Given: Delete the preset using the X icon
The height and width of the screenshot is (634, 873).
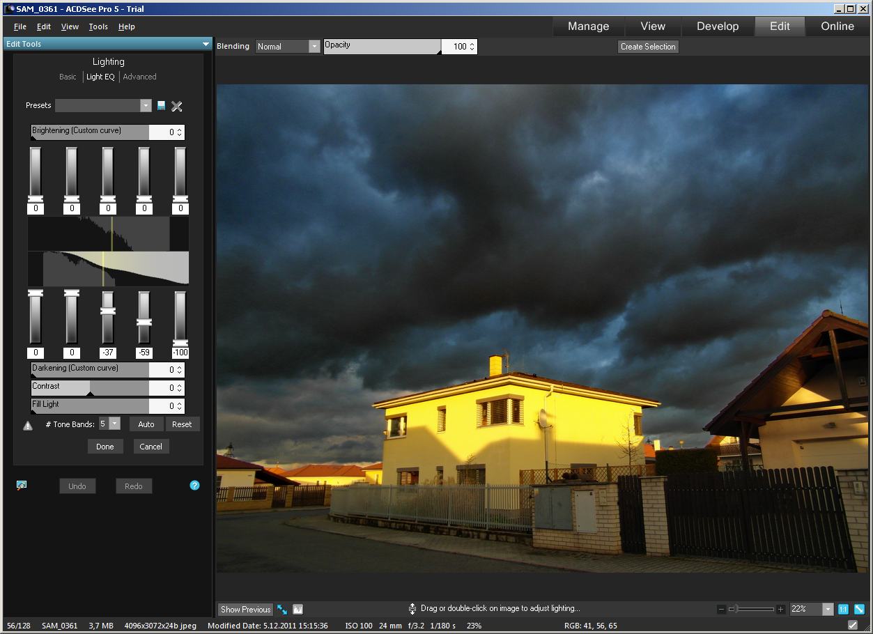Looking at the screenshot, I should point(177,106).
